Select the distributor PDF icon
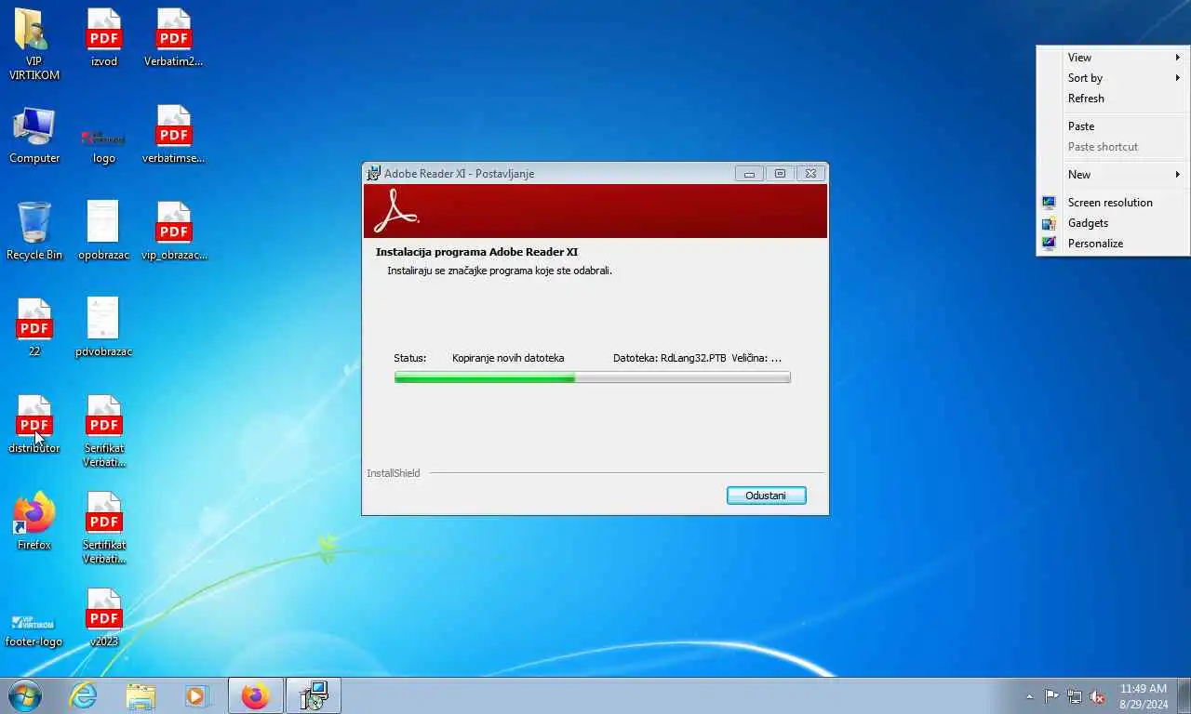This screenshot has height=714, width=1191. [x=34, y=425]
